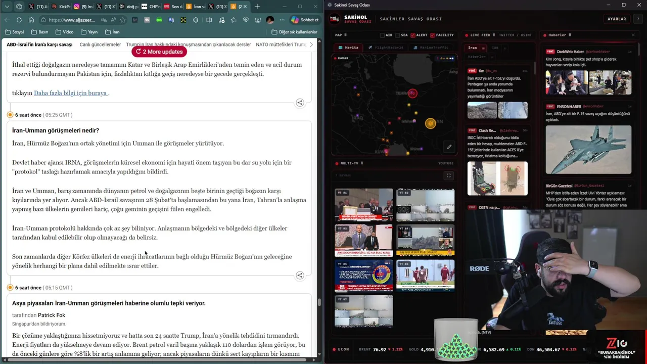
Task: Click the browser Back arrow button
Action: click(7, 20)
